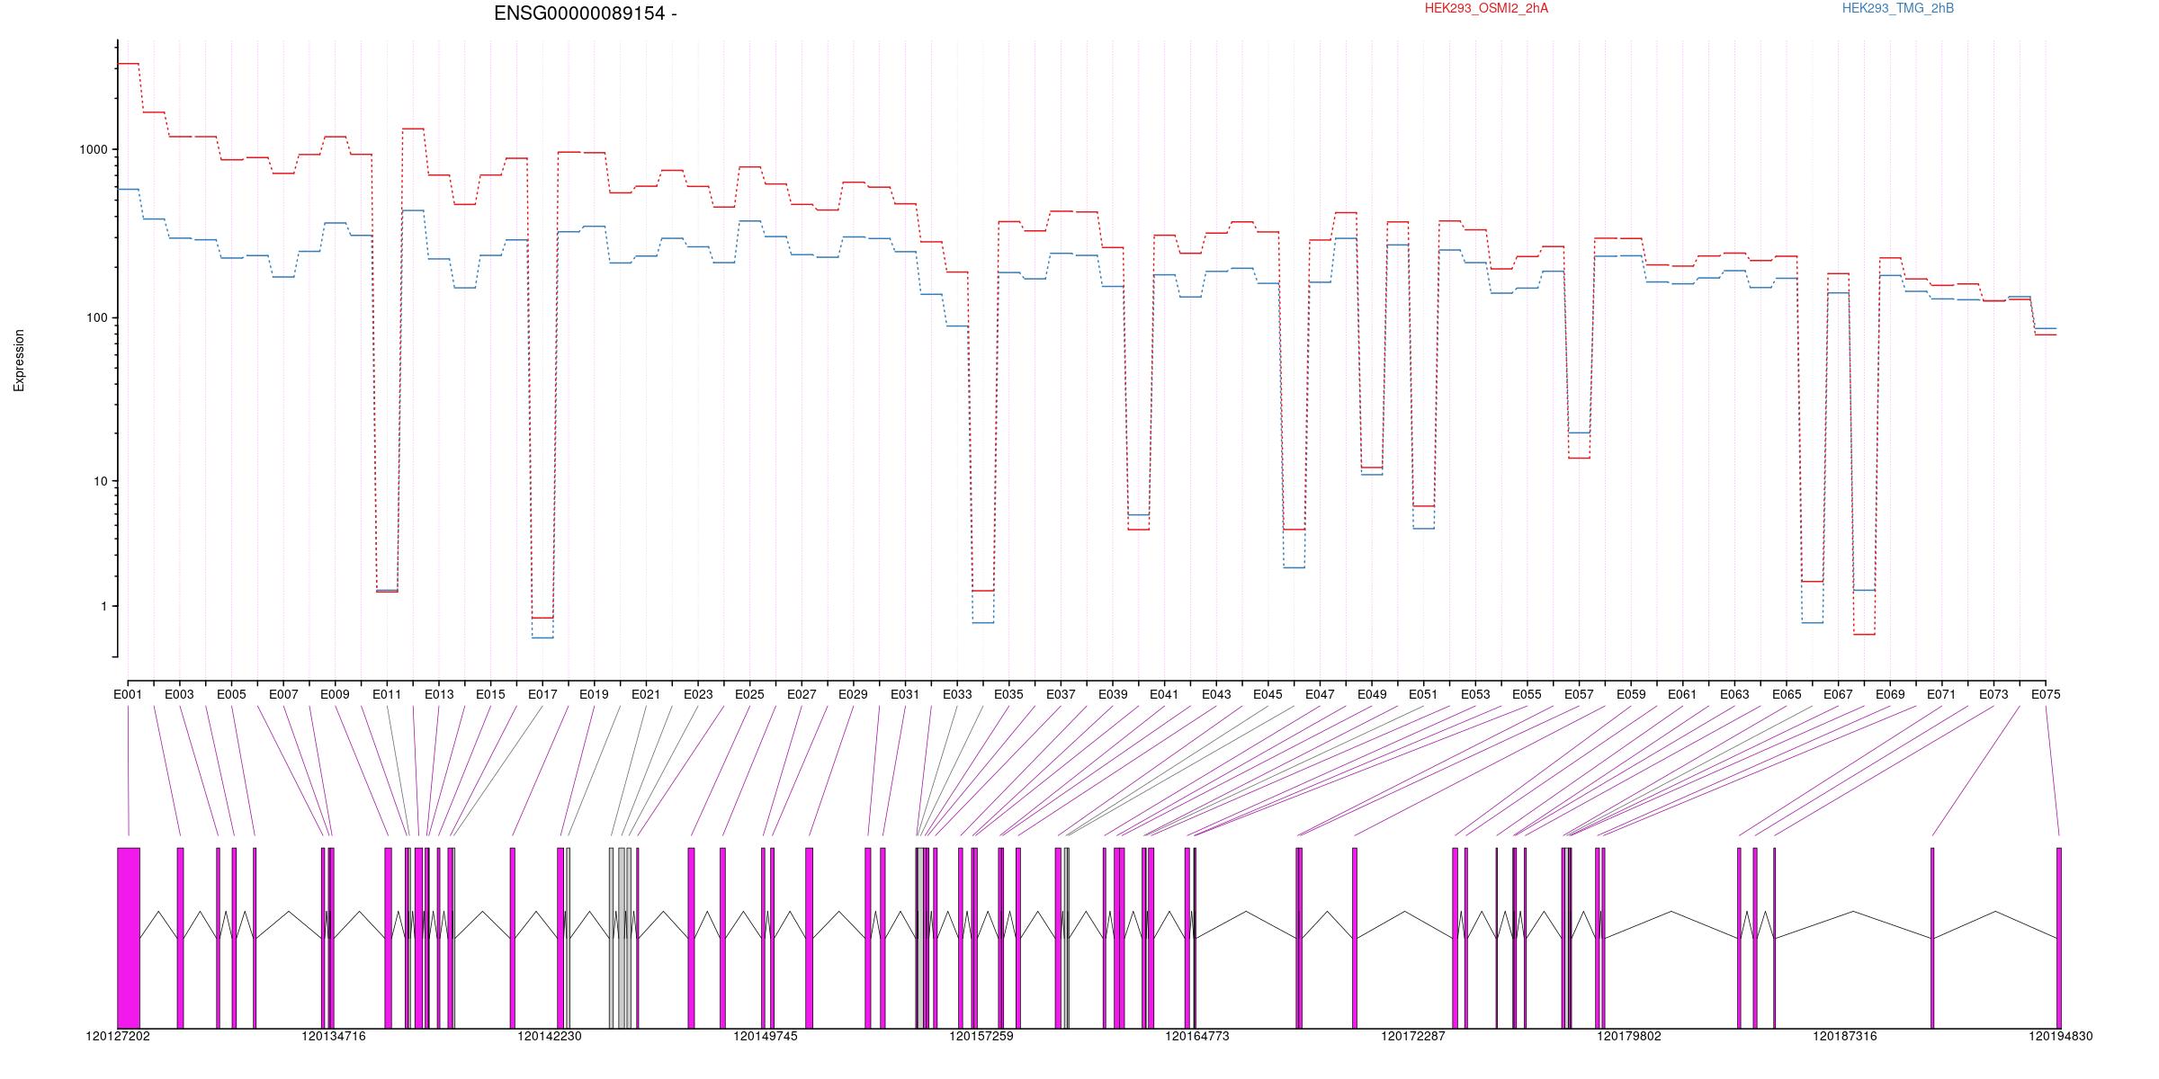Viewport: 2159px width, 1079px height.
Task: Click exon label E037
Action: point(1061,694)
